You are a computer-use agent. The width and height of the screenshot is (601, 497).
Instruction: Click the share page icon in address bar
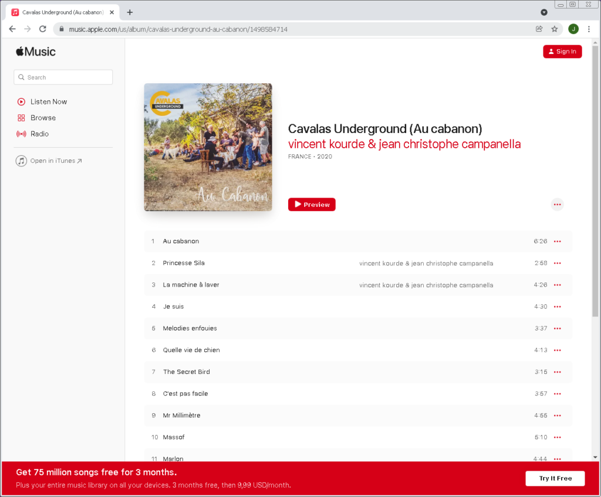pyautogui.click(x=539, y=29)
